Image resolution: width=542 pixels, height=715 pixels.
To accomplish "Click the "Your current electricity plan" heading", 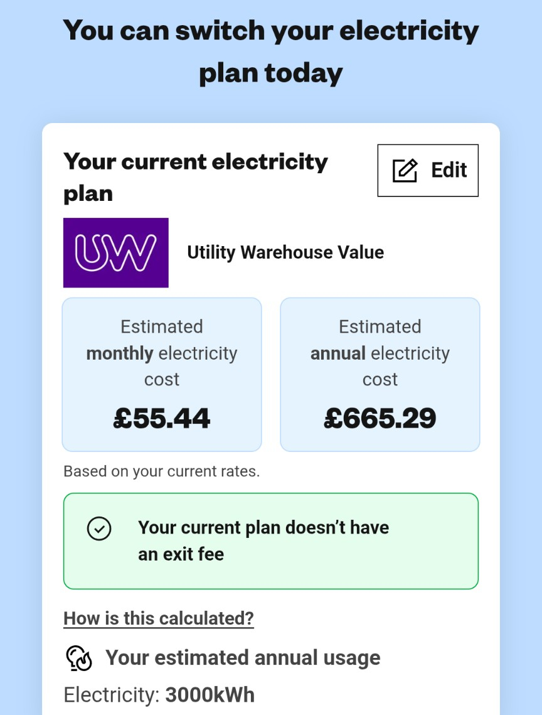I will point(196,177).
